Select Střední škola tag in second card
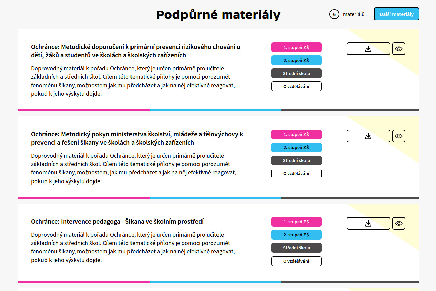Image resolution: width=436 pixels, height=291 pixels. 296,160
